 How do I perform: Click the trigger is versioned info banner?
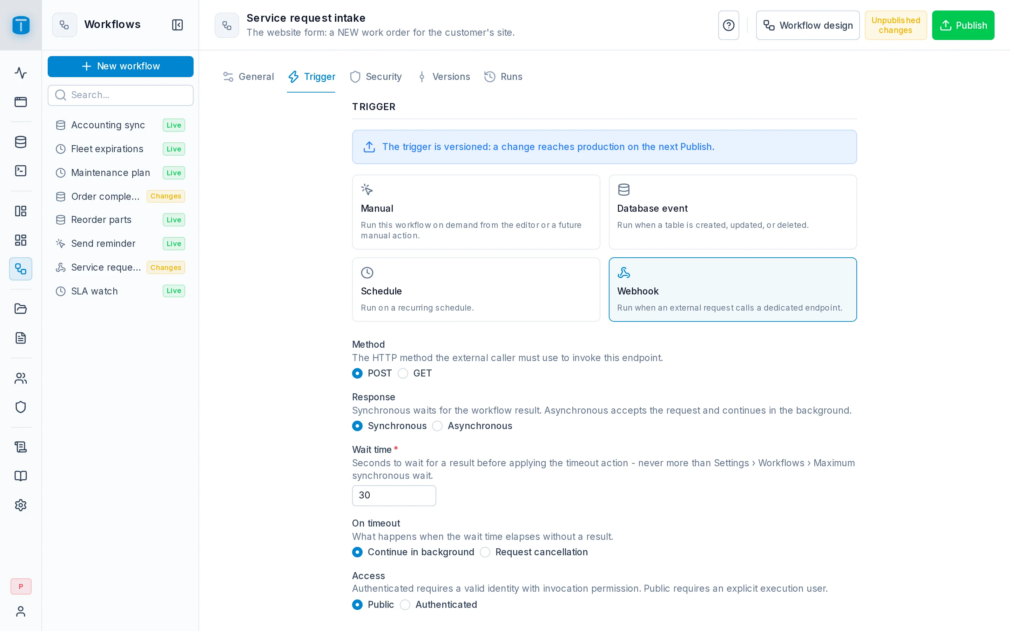(x=604, y=147)
